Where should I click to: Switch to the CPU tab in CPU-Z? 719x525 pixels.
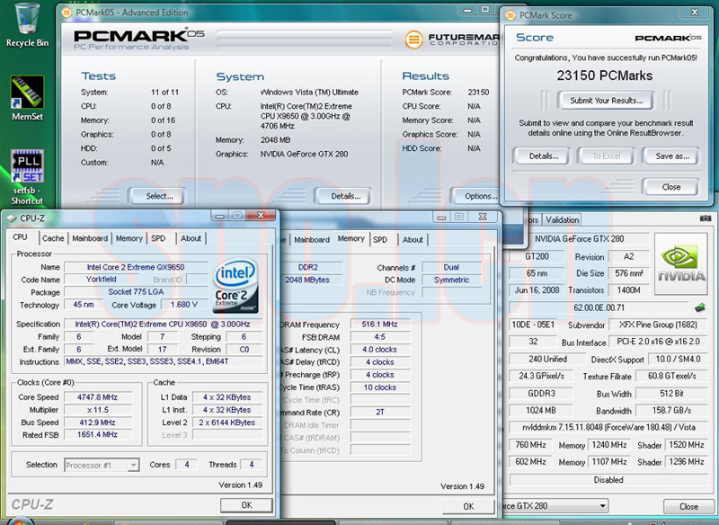(x=20, y=237)
